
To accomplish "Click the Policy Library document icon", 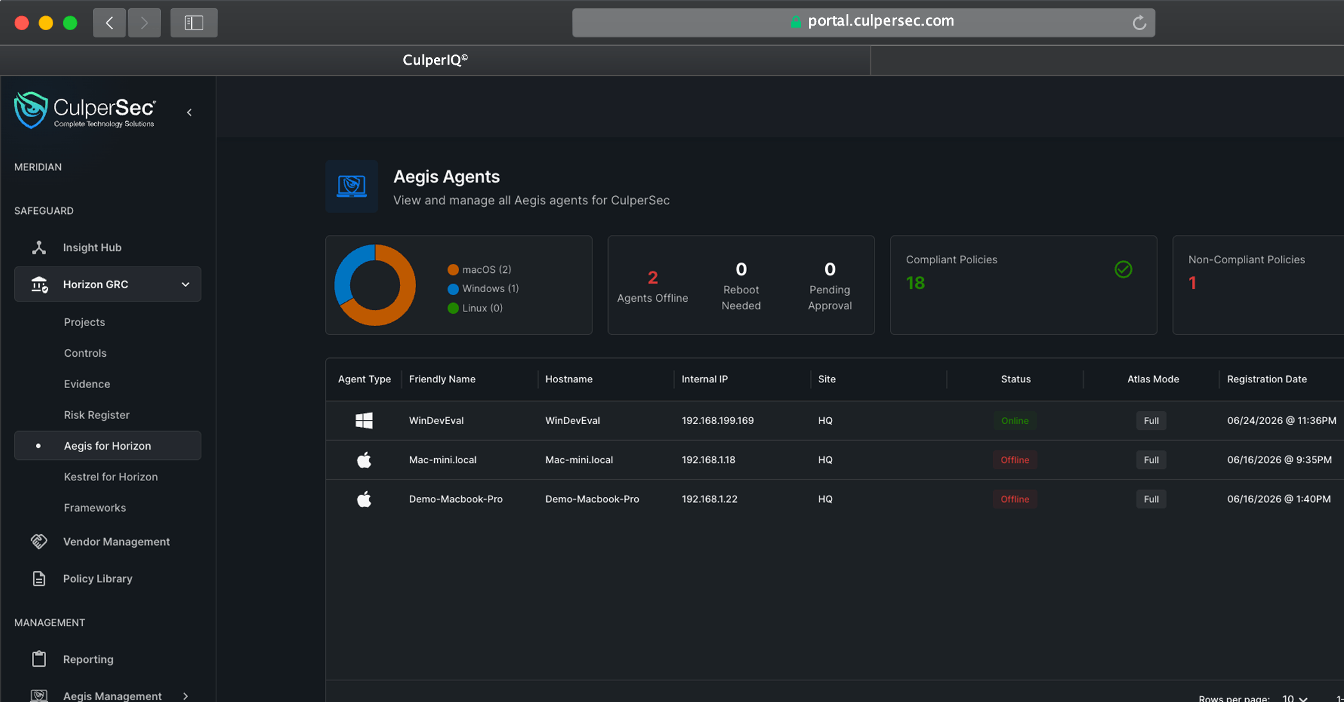I will pos(39,578).
